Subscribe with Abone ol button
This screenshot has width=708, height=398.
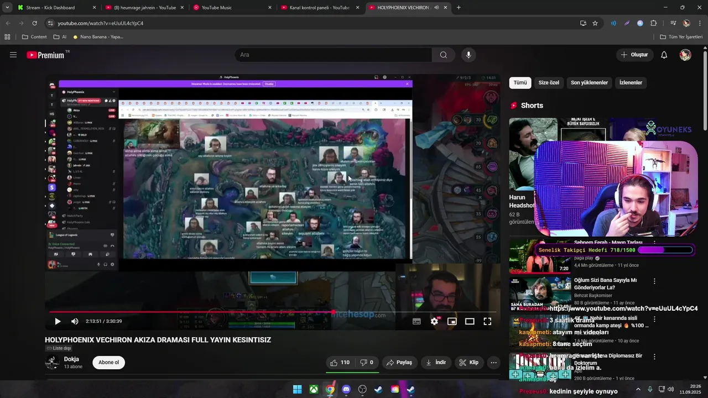pyautogui.click(x=108, y=363)
